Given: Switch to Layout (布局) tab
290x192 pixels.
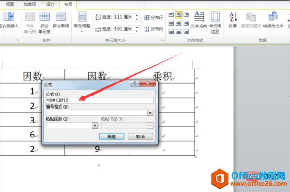Looking at the screenshot, I should 68,4.
